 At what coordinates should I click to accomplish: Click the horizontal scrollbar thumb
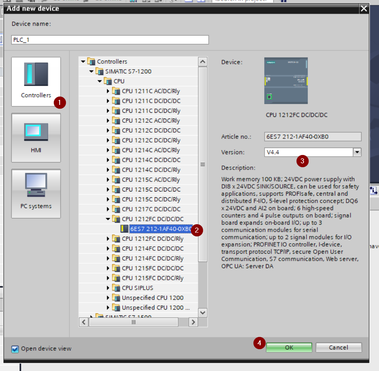point(134,322)
